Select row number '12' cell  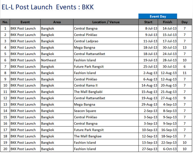[x=5, y=98]
